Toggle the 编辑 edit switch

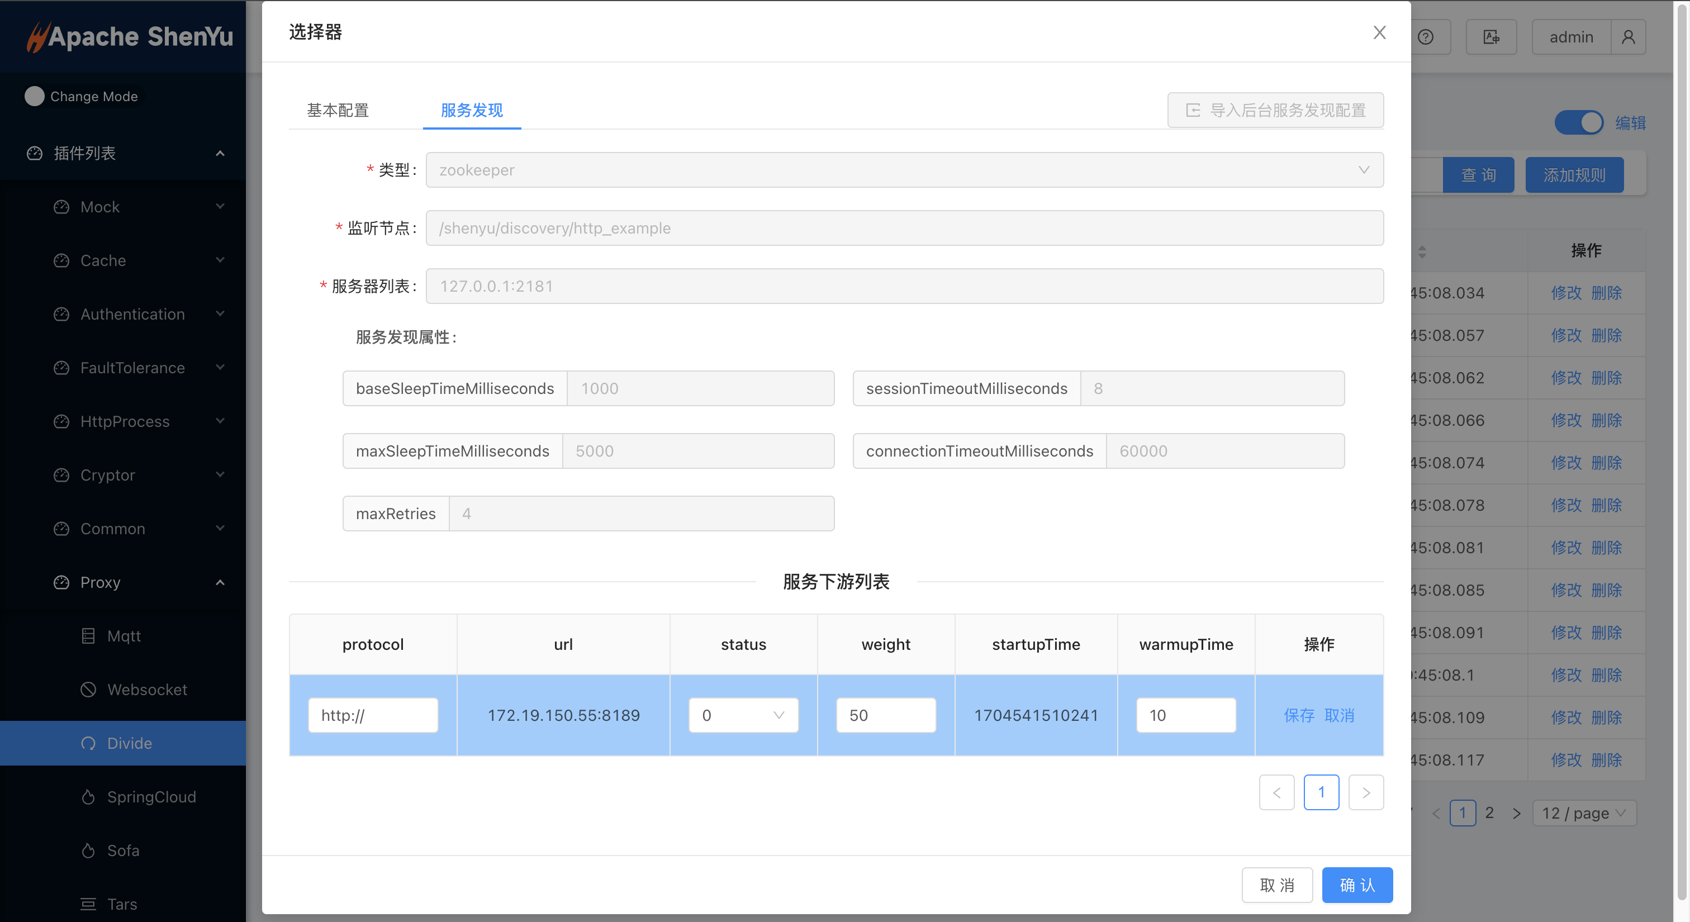coord(1578,122)
